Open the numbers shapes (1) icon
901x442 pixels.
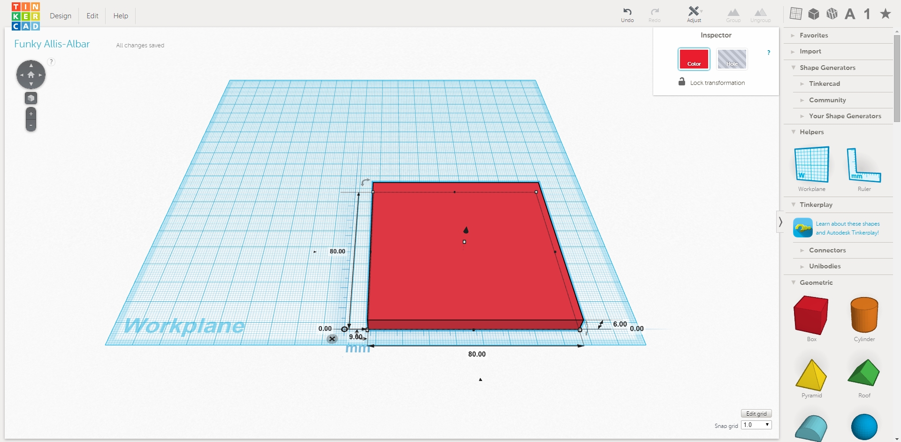tap(867, 14)
